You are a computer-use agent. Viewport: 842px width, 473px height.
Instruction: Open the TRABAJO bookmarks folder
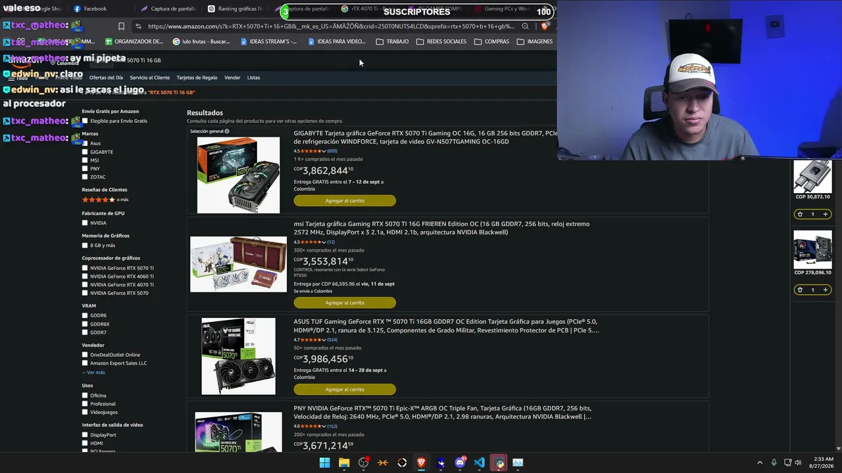coord(392,41)
